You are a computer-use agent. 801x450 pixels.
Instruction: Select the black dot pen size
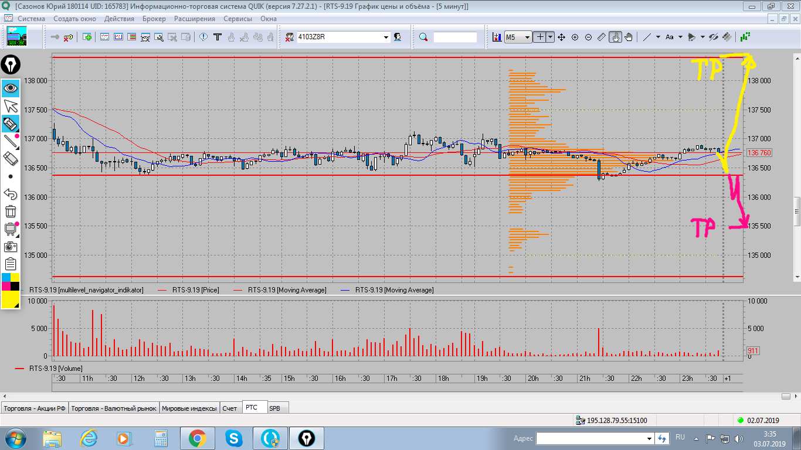[11, 176]
